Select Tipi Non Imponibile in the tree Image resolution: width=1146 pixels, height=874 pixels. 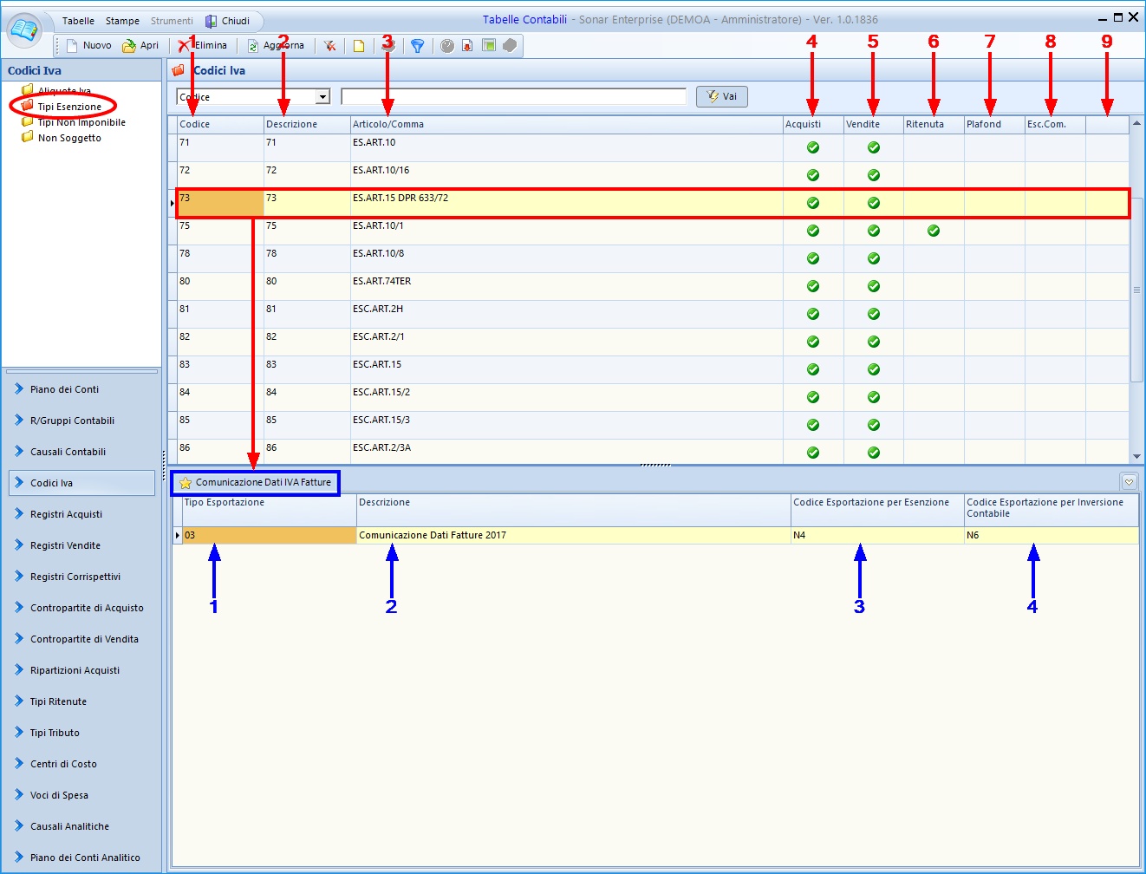(81, 122)
